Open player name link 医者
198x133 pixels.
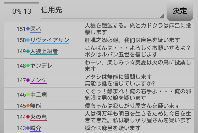(36, 29)
